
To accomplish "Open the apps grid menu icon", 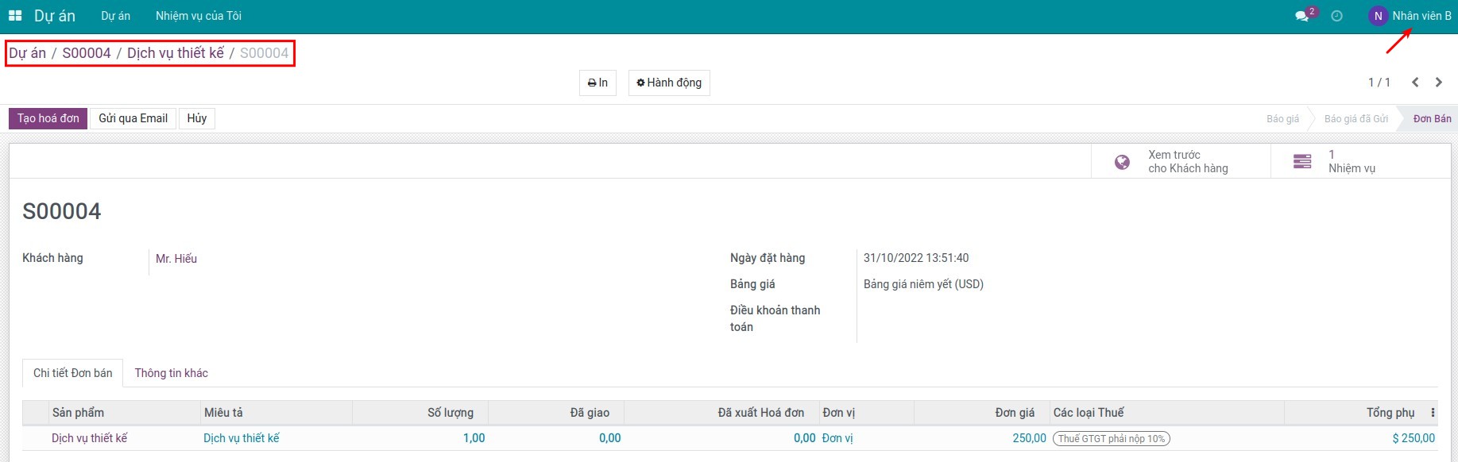I will tap(15, 16).
